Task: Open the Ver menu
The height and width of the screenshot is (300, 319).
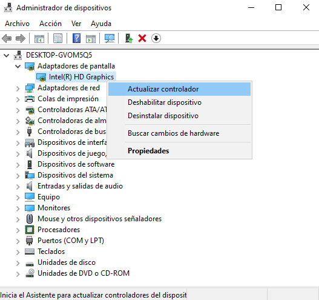Action: (76, 24)
